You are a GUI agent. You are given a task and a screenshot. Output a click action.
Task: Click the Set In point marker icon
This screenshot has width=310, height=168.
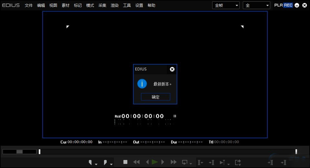(x=90, y=163)
